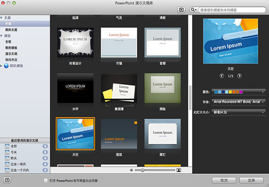Click calendar icon beside 过去一个月内

pyautogui.click(x=7, y=170)
